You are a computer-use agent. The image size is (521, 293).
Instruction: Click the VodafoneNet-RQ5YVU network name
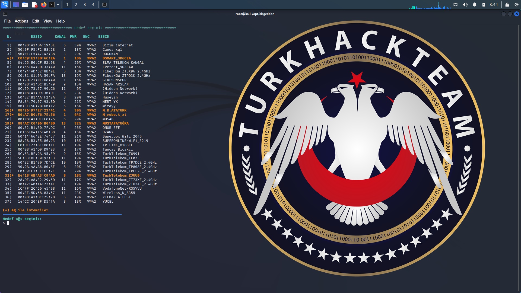tap(122, 189)
